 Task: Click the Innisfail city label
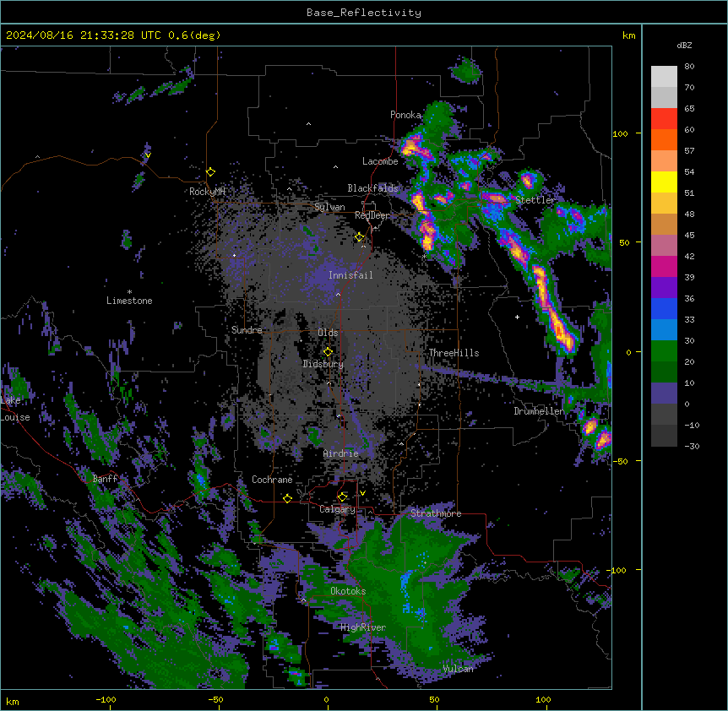point(350,275)
